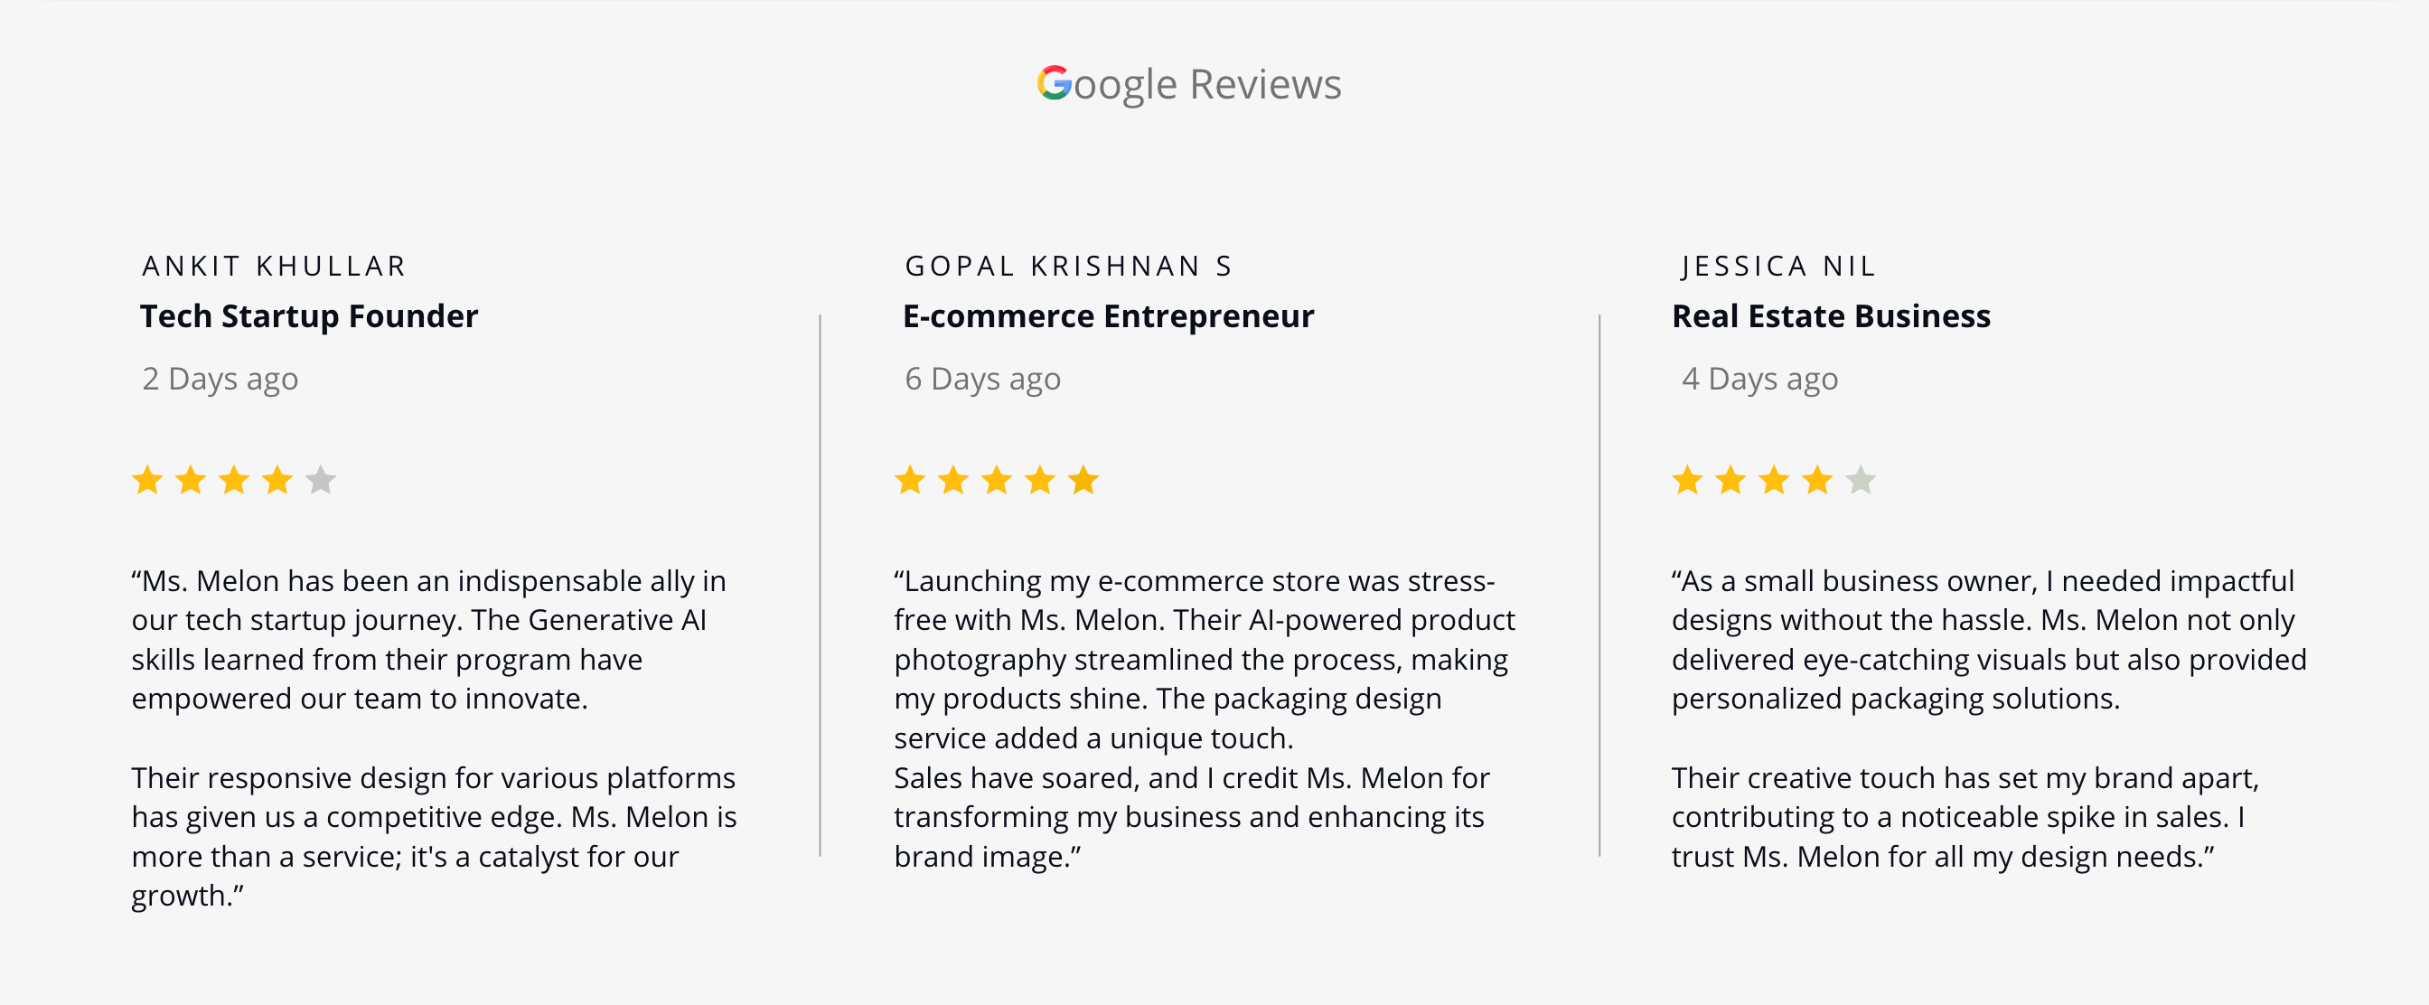The image size is (2429, 1005).
Task: Select reviewer name Ankit Khullar
Action: (x=274, y=267)
